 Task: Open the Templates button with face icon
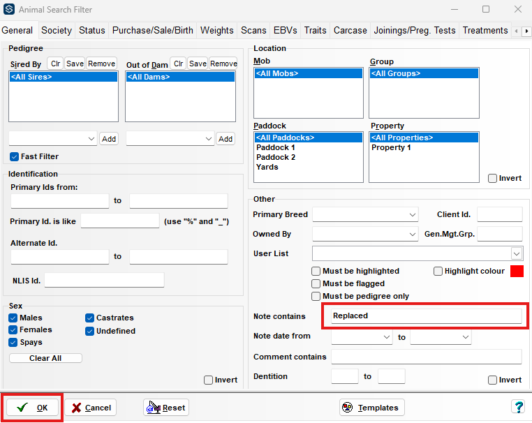[371, 408]
